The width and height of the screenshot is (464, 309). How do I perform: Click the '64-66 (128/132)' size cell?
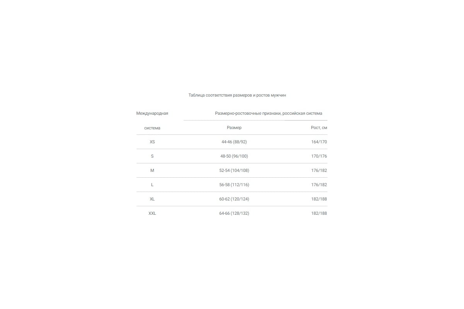(x=234, y=214)
